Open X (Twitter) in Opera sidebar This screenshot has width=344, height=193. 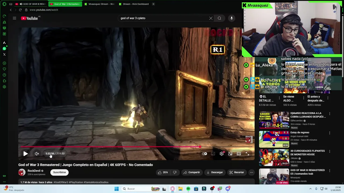tap(4, 54)
